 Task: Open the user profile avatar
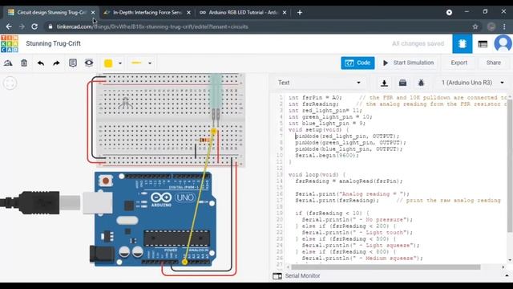click(x=503, y=43)
